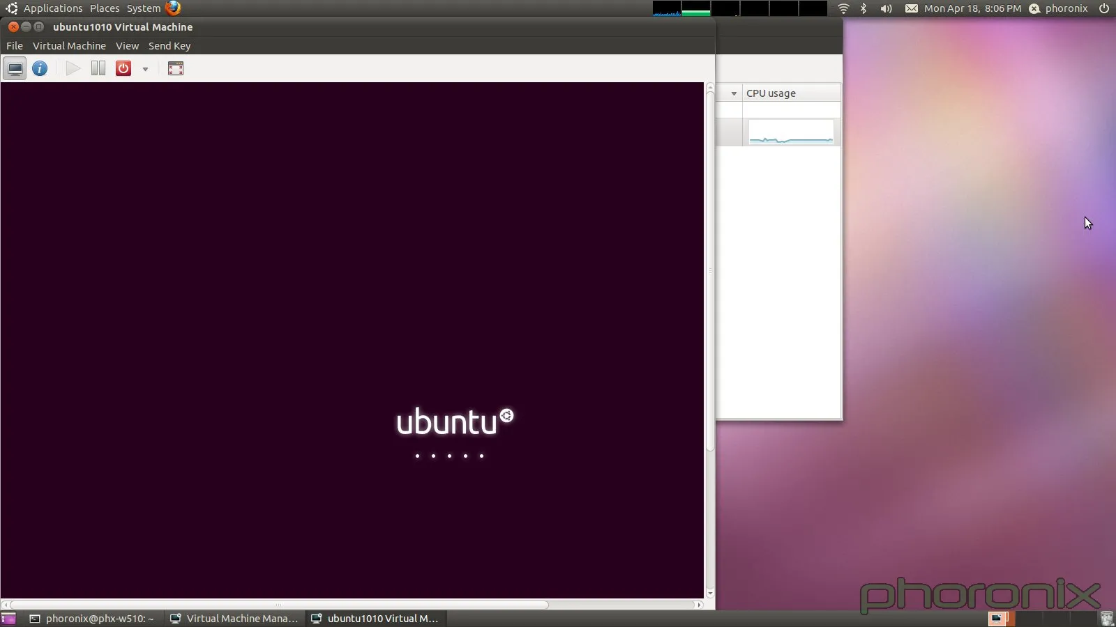This screenshot has height=627, width=1116.
Task: Click the workspace switcher in bottom panel
Action: click(x=1041, y=619)
